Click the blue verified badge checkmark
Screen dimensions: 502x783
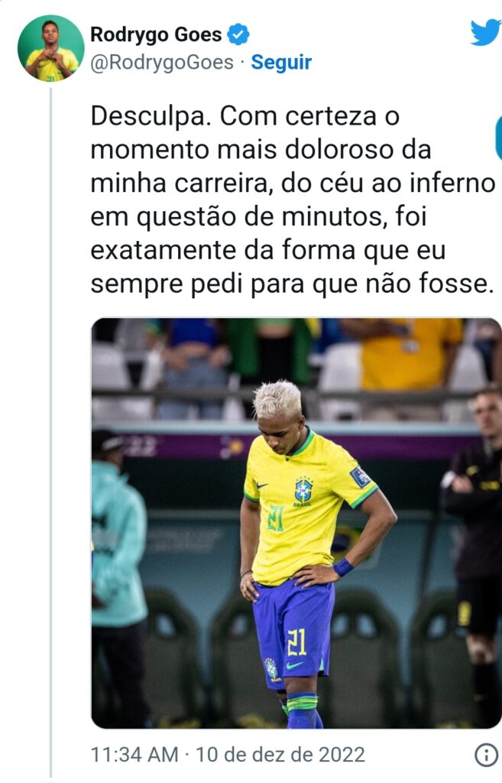(x=238, y=34)
